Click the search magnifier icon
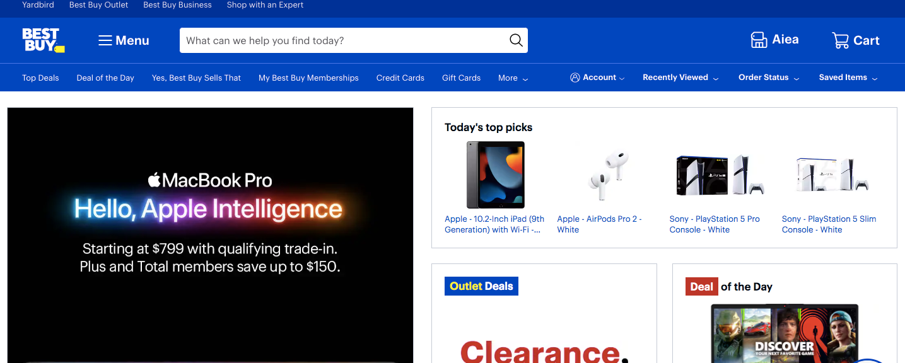Screen dimensions: 905x363 point(516,40)
